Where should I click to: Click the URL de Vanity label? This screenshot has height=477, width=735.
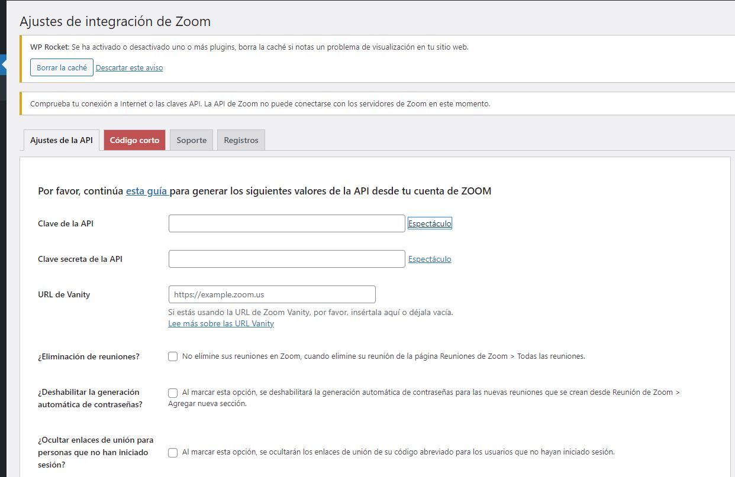[64, 294]
